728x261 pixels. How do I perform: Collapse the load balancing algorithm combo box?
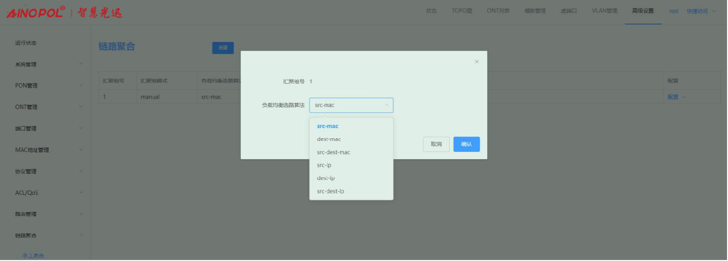click(386, 105)
